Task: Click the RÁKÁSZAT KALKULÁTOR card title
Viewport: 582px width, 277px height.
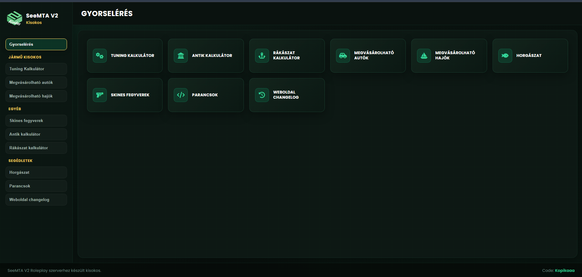Action: pyautogui.click(x=287, y=55)
